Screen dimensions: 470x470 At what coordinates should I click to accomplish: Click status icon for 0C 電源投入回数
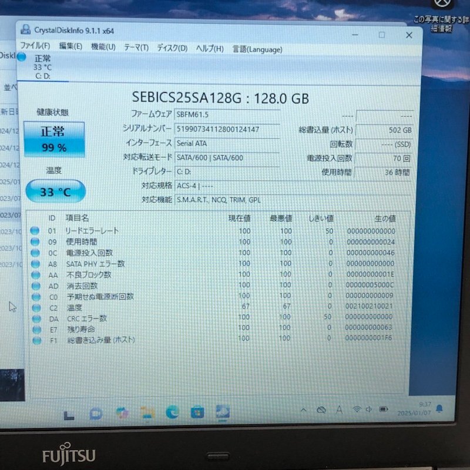35,253
